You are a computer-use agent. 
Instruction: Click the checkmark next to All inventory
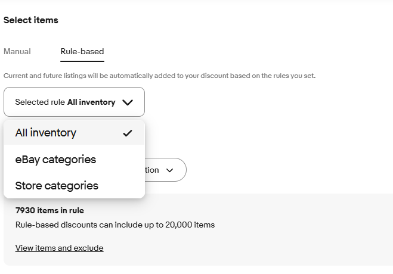[127, 133]
